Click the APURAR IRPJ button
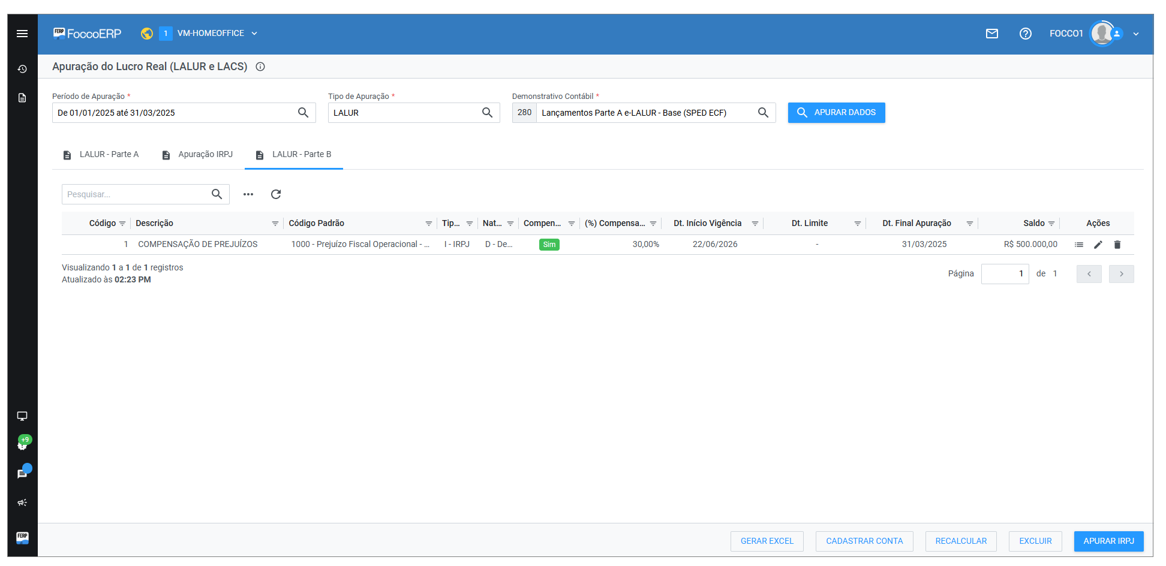The width and height of the screenshot is (1166, 566). [x=1109, y=541]
